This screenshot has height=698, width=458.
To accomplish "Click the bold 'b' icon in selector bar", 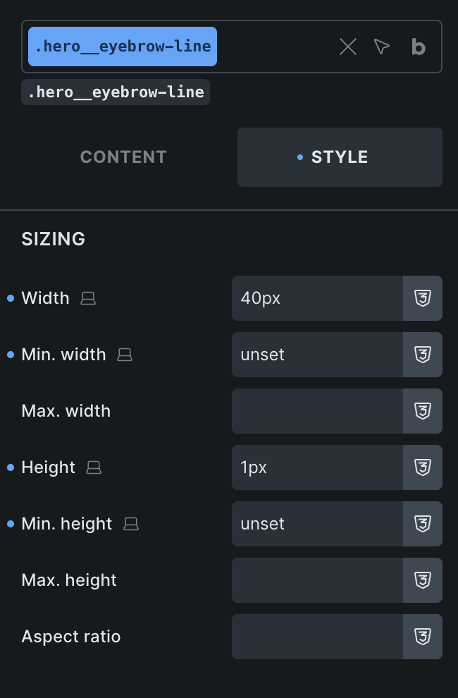I will 419,47.
